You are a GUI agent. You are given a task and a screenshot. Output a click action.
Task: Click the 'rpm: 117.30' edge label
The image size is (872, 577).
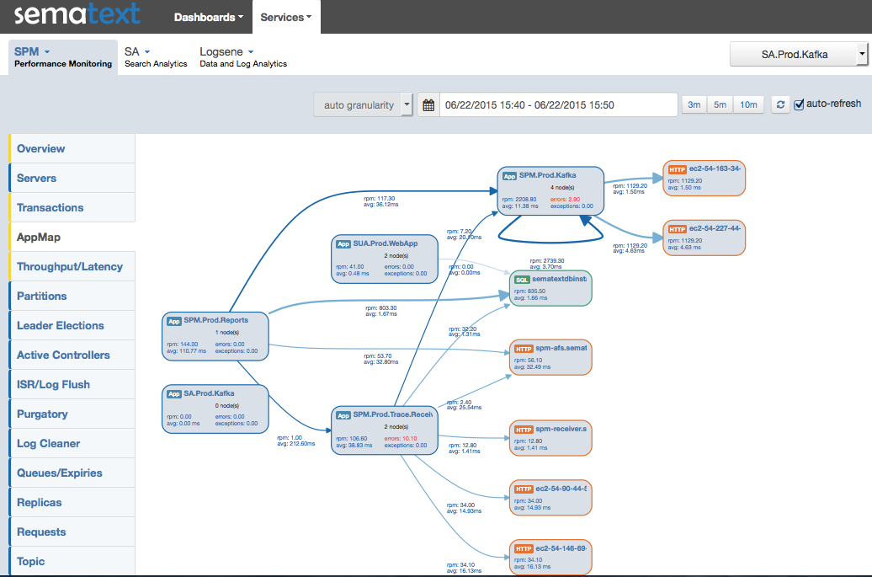tap(380, 199)
